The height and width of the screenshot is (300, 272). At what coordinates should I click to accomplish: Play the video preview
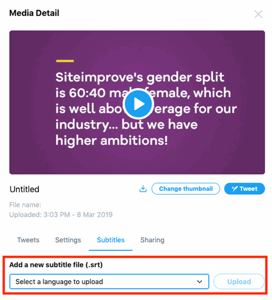[x=138, y=104]
